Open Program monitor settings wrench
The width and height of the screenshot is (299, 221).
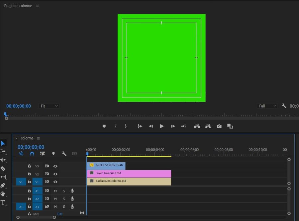[x=284, y=106]
